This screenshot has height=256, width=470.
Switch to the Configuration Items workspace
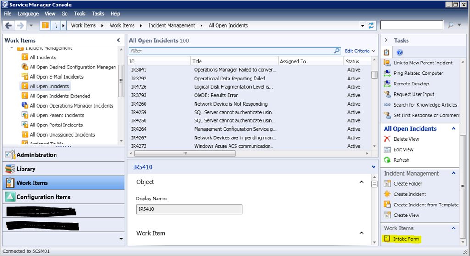(x=44, y=197)
